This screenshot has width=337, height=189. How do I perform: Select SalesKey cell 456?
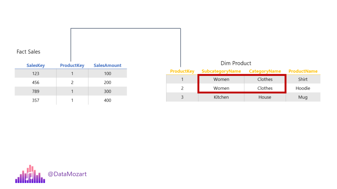(x=36, y=82)
